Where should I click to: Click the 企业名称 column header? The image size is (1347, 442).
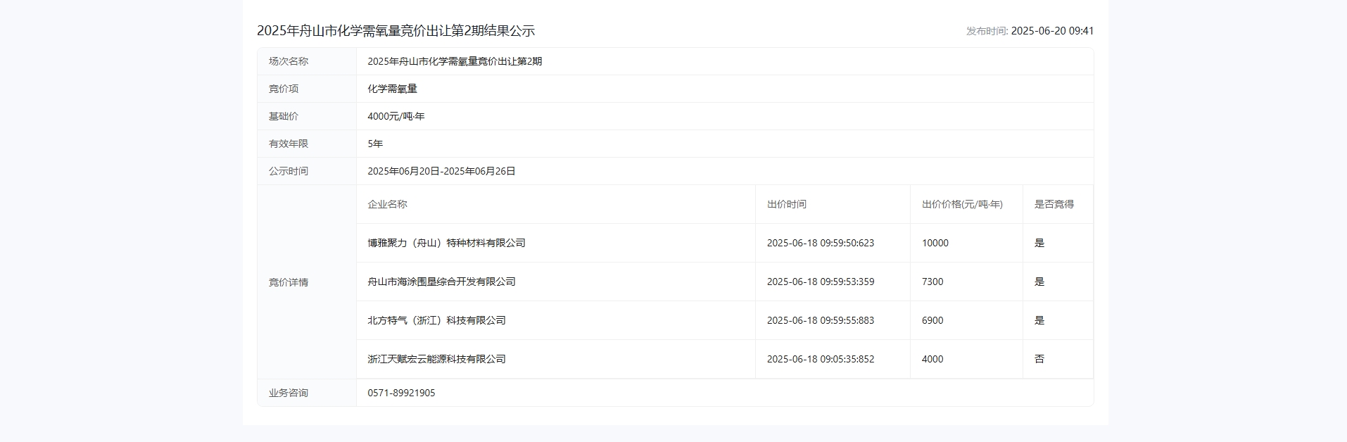click(387, 204)
